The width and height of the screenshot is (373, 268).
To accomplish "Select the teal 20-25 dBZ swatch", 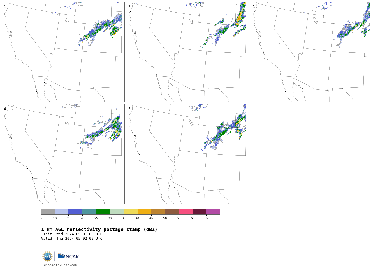I will [x=89, y=212].
